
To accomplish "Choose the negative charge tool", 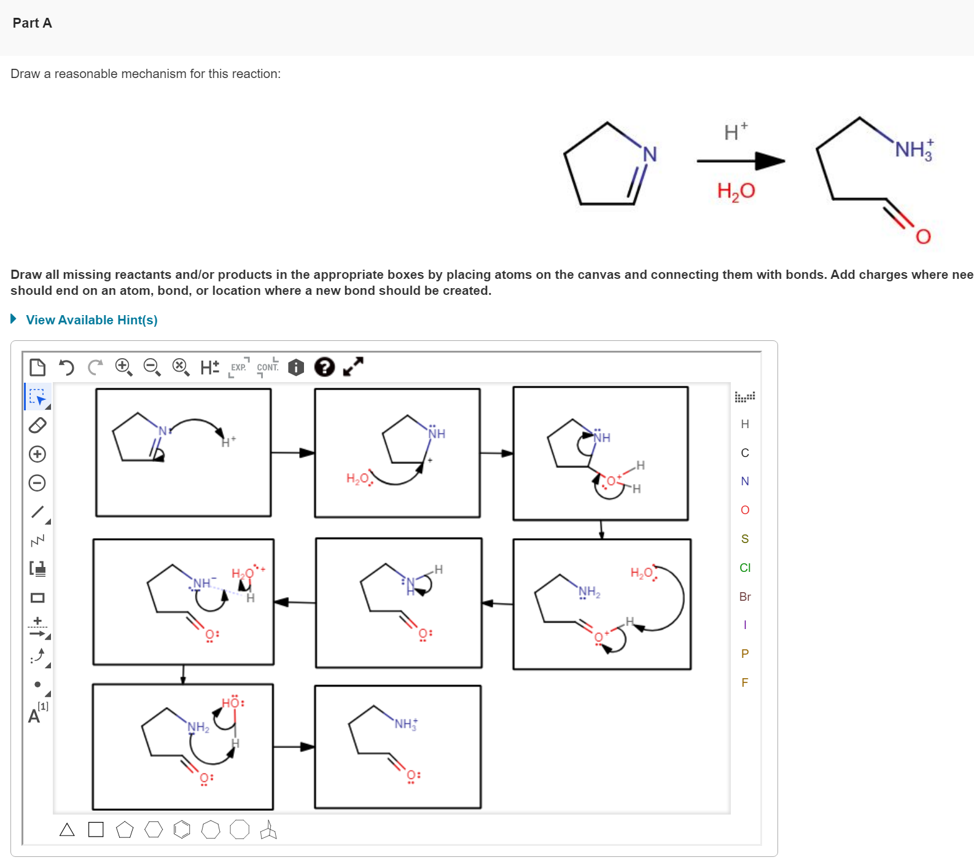I will 37,483.
